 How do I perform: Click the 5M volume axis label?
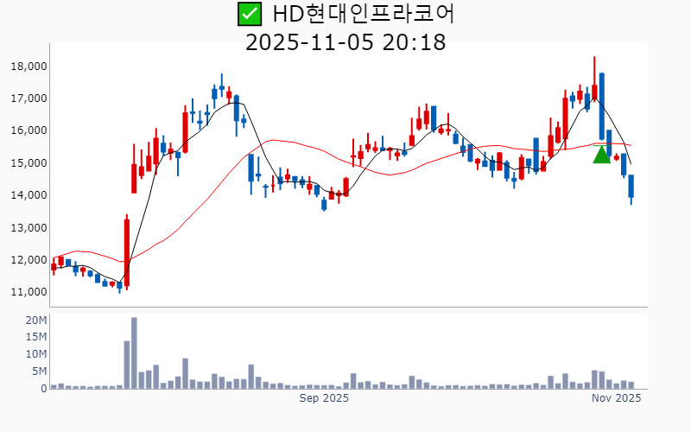point(39,372)
